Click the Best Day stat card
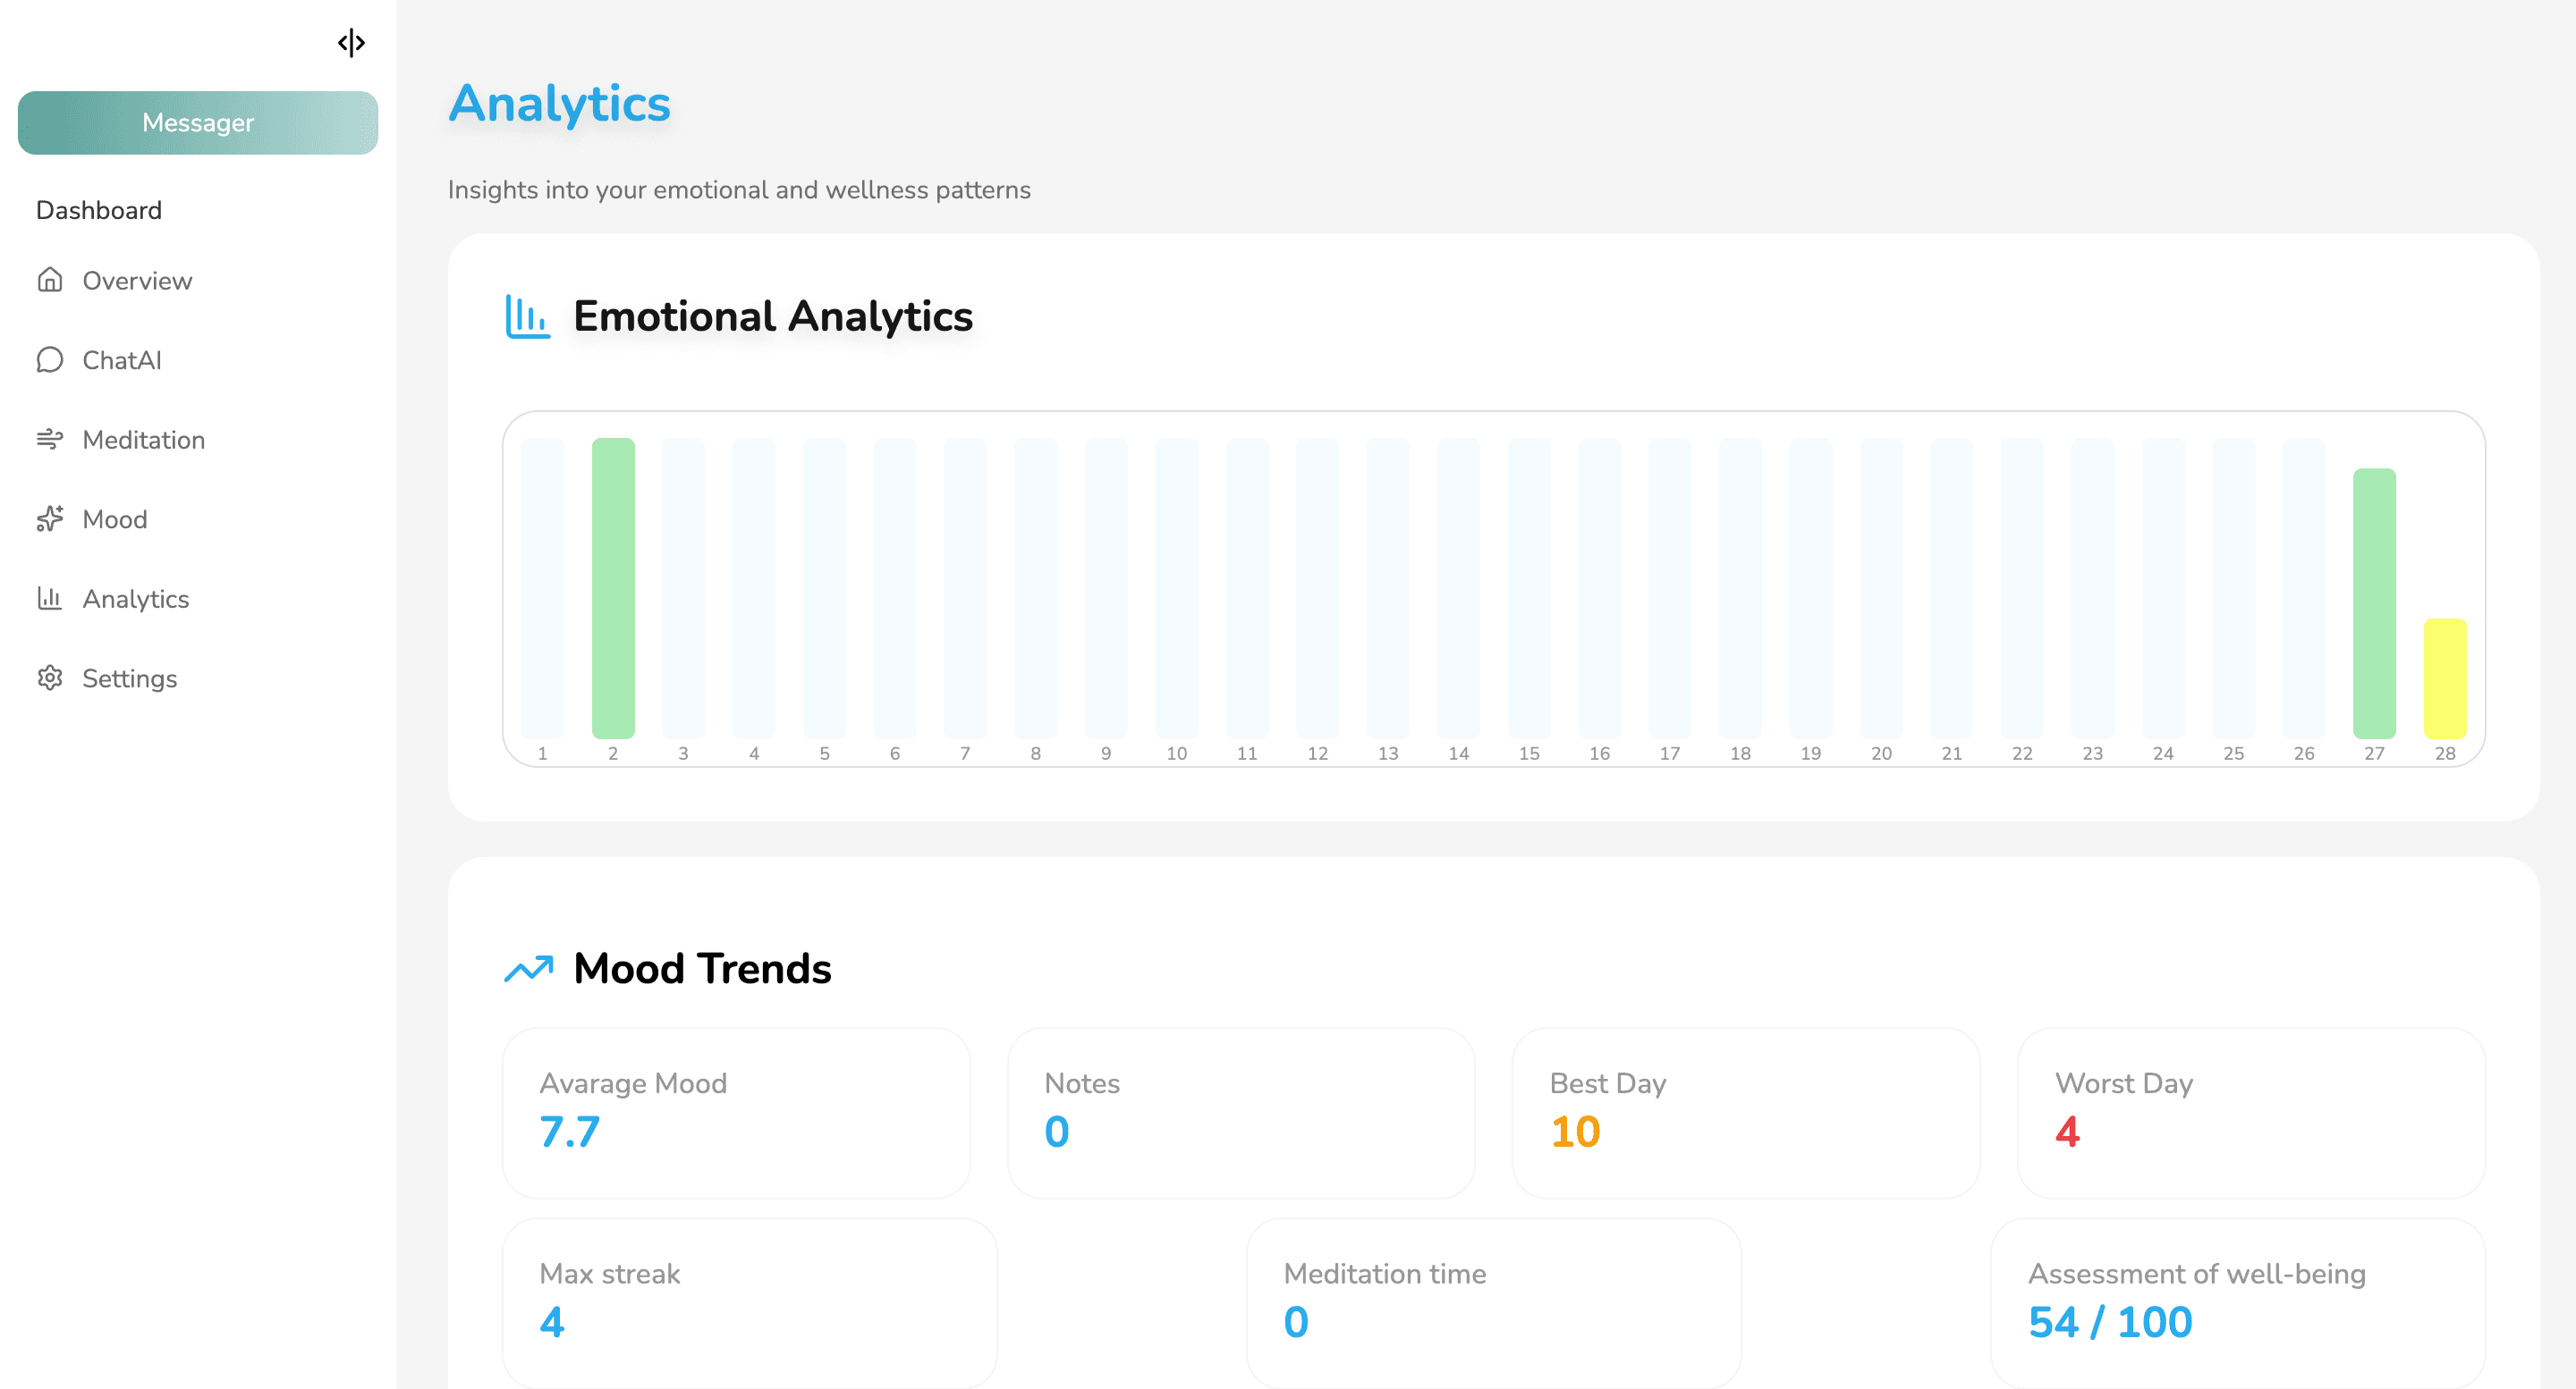 1745,1112
